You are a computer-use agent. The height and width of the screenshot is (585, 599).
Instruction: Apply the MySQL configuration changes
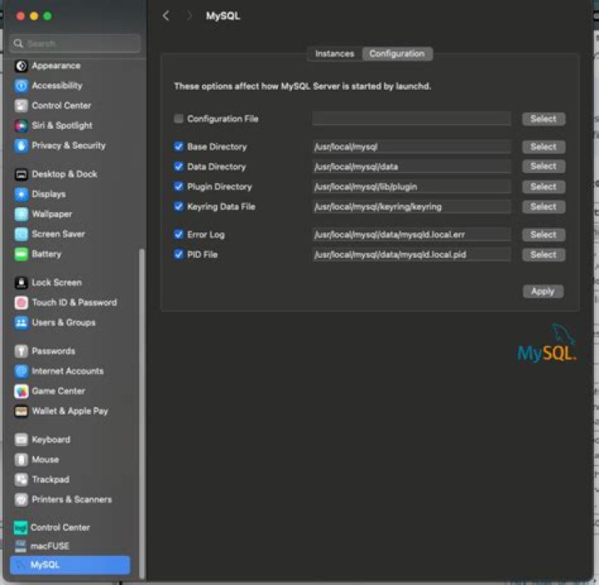[542, 291]
